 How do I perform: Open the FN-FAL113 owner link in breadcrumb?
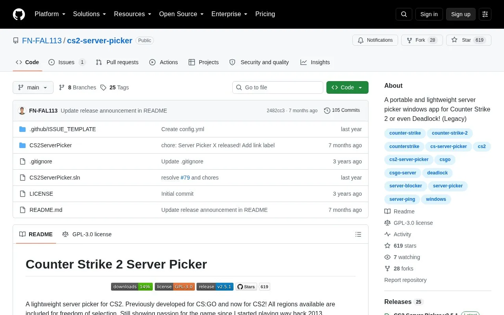42,41
